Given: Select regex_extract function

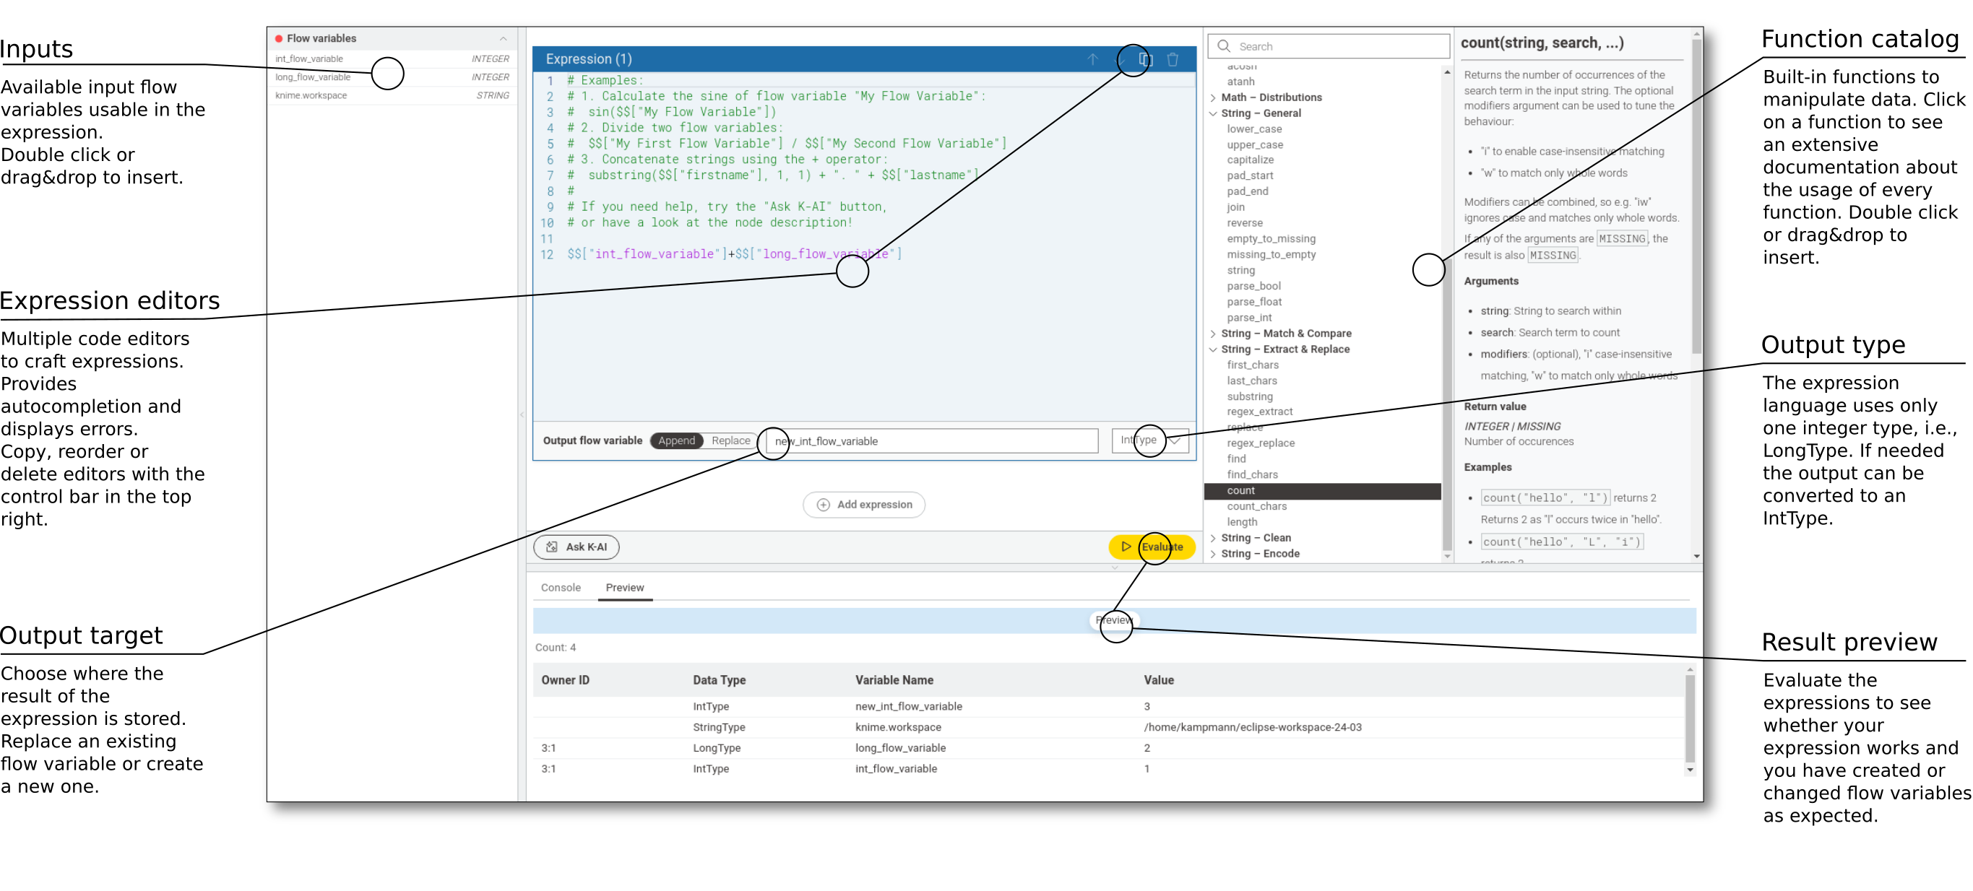Looking at the screenshot, I should 1259,412.
